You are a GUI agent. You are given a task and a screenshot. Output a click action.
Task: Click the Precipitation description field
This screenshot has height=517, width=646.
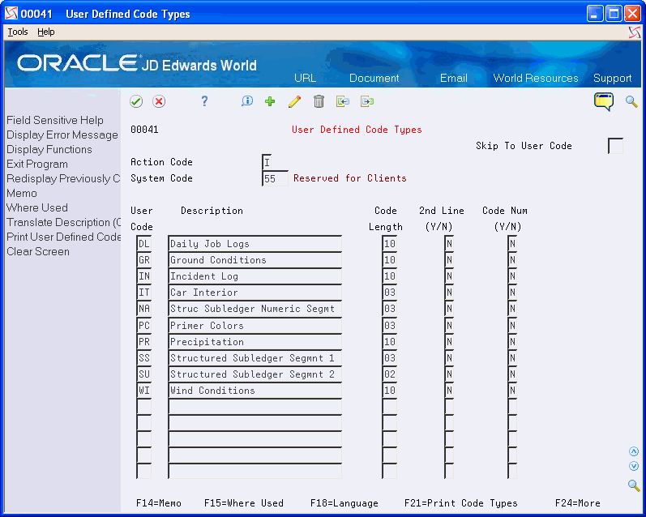pos(255,342)
